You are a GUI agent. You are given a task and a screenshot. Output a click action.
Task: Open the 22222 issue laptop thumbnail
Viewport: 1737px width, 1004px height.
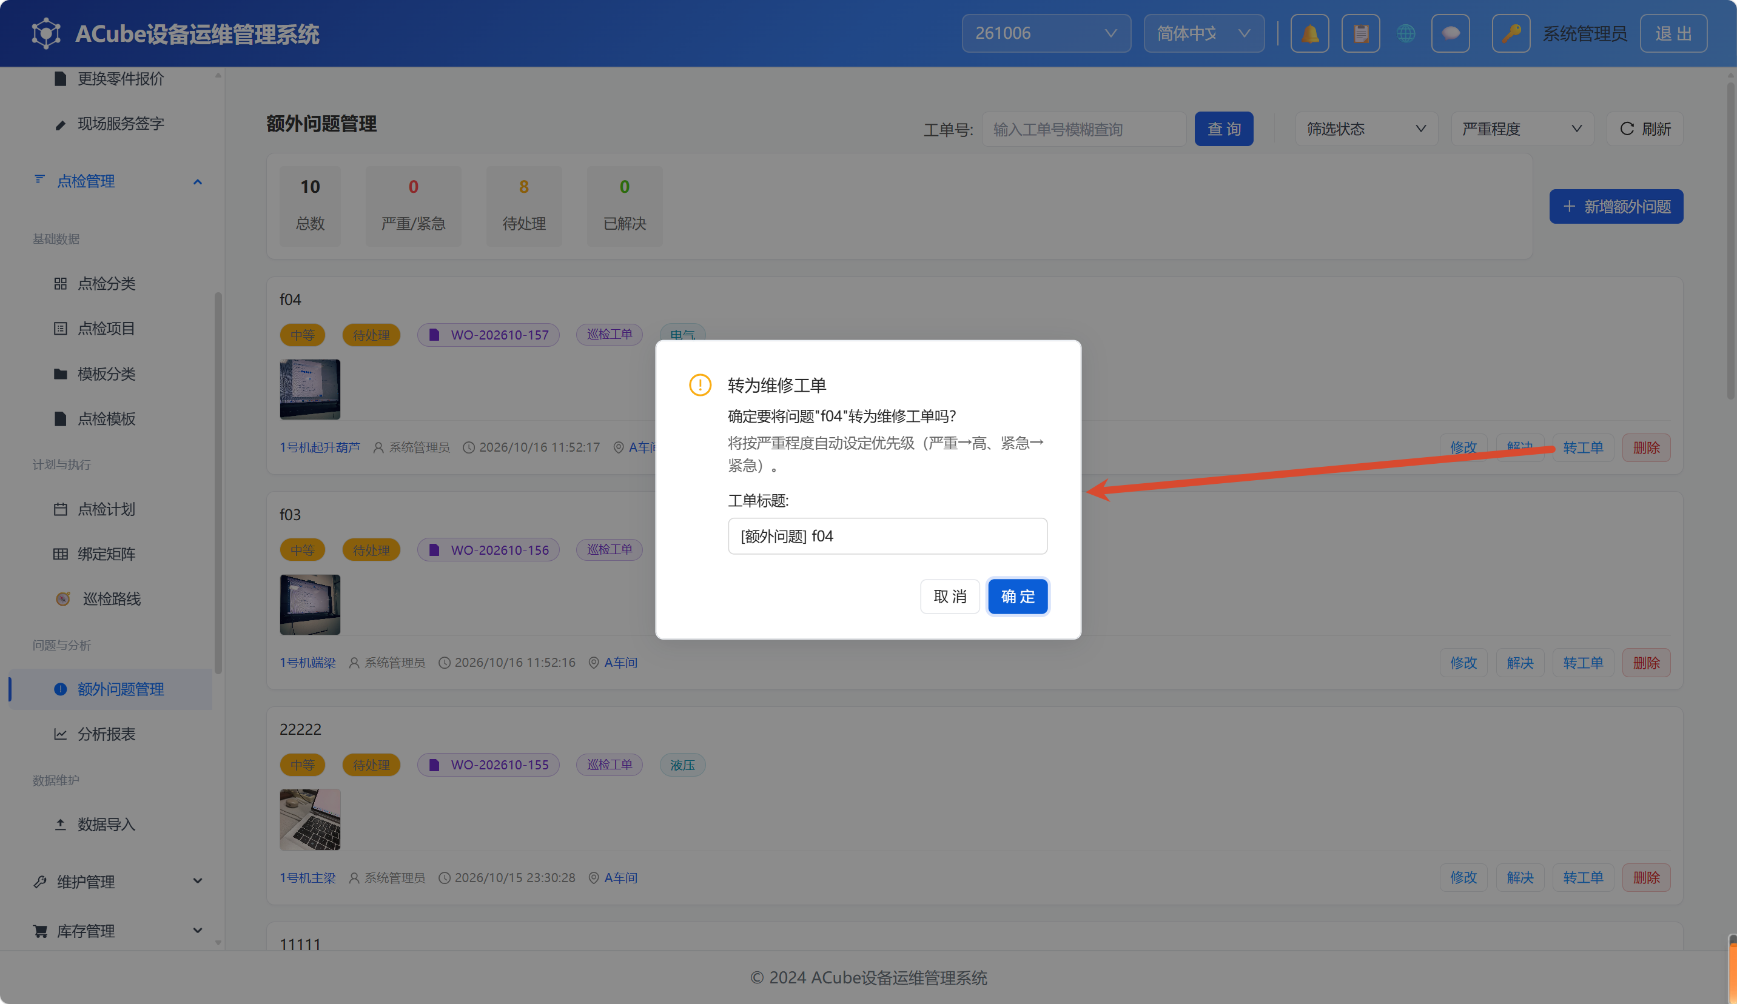pyautogui.click(x=310, y=819)
